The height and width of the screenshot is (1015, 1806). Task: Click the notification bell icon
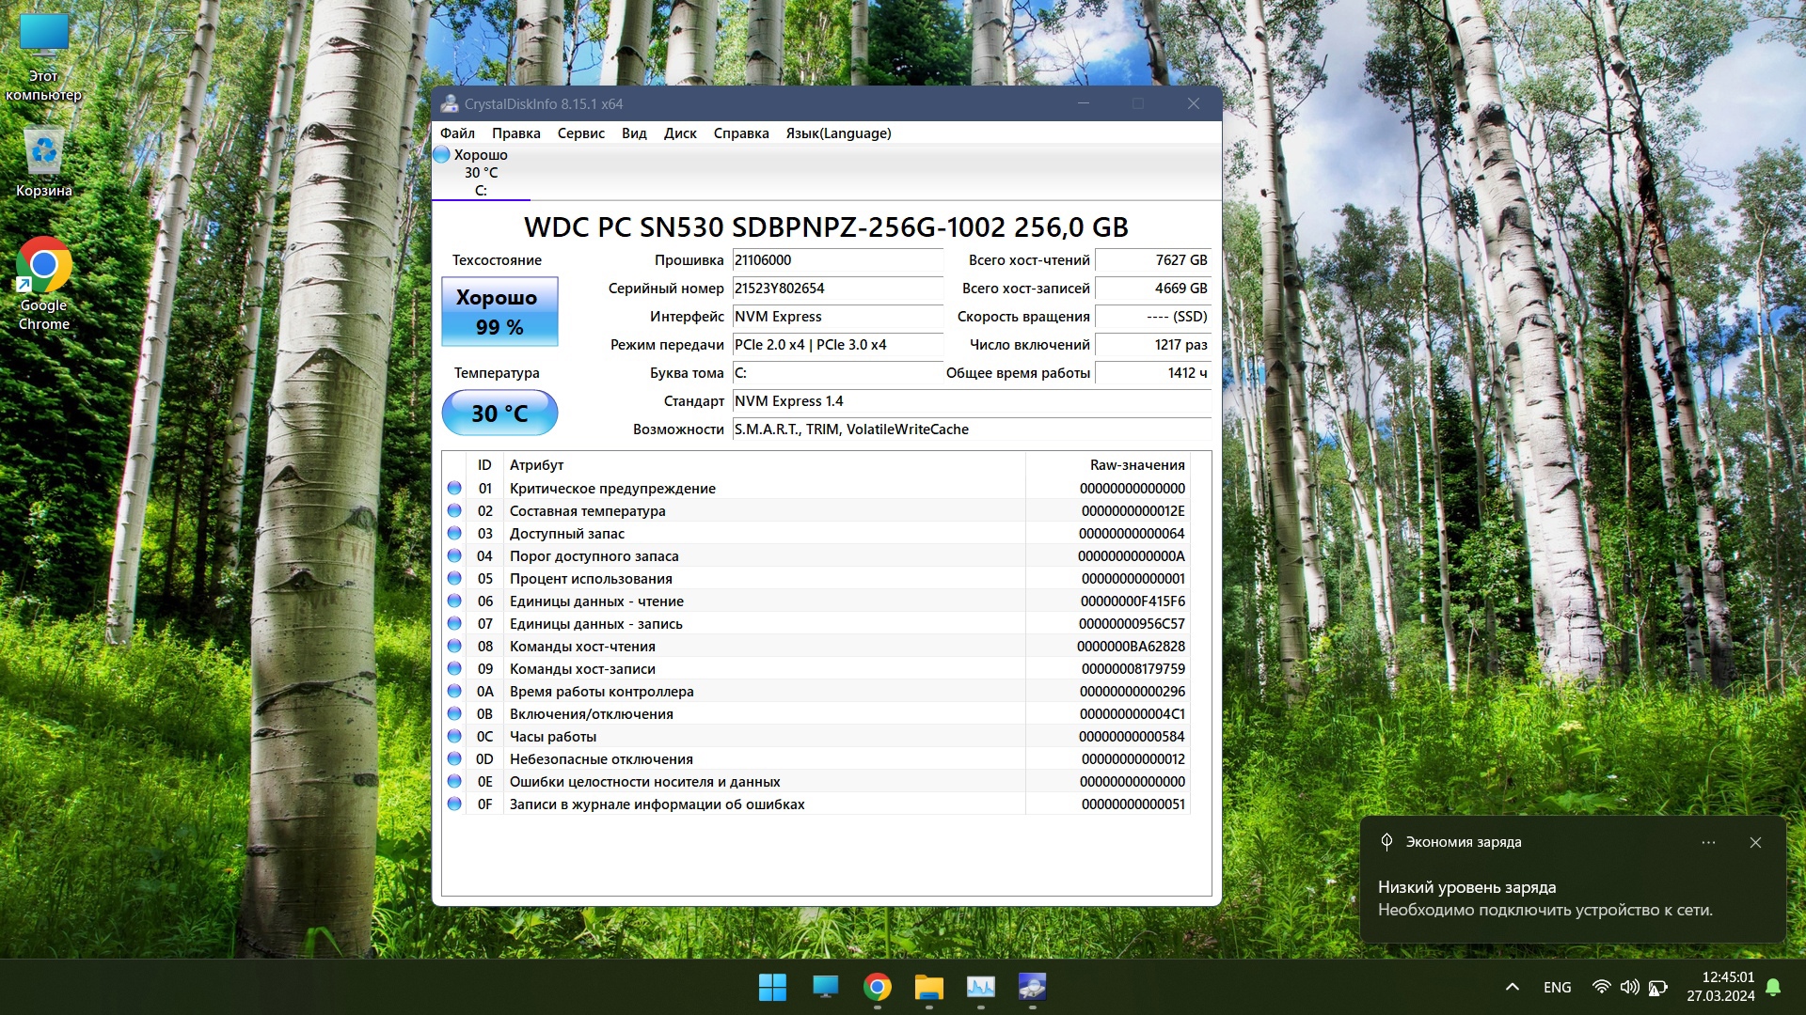tap(1773, 987)
